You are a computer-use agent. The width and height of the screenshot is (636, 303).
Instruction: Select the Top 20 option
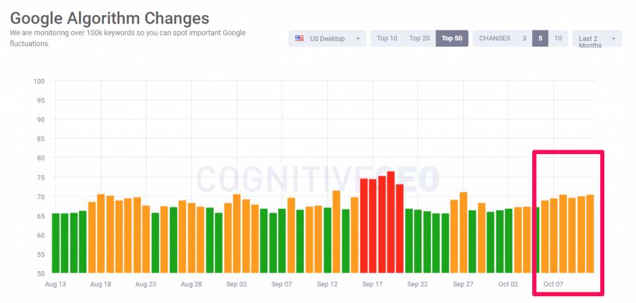point(419,38)
